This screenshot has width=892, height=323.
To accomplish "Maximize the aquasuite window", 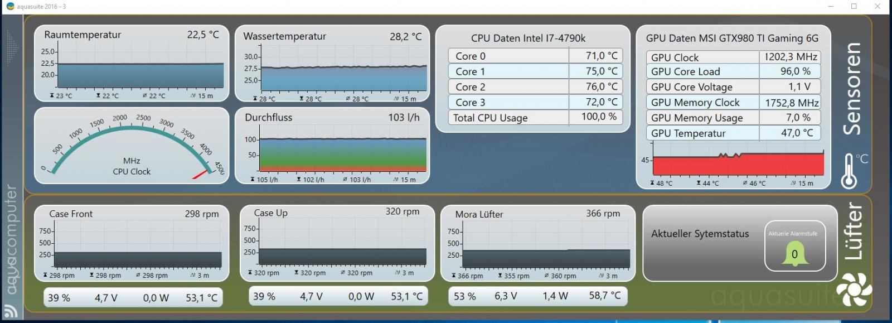I will click(x=854, y=6).
